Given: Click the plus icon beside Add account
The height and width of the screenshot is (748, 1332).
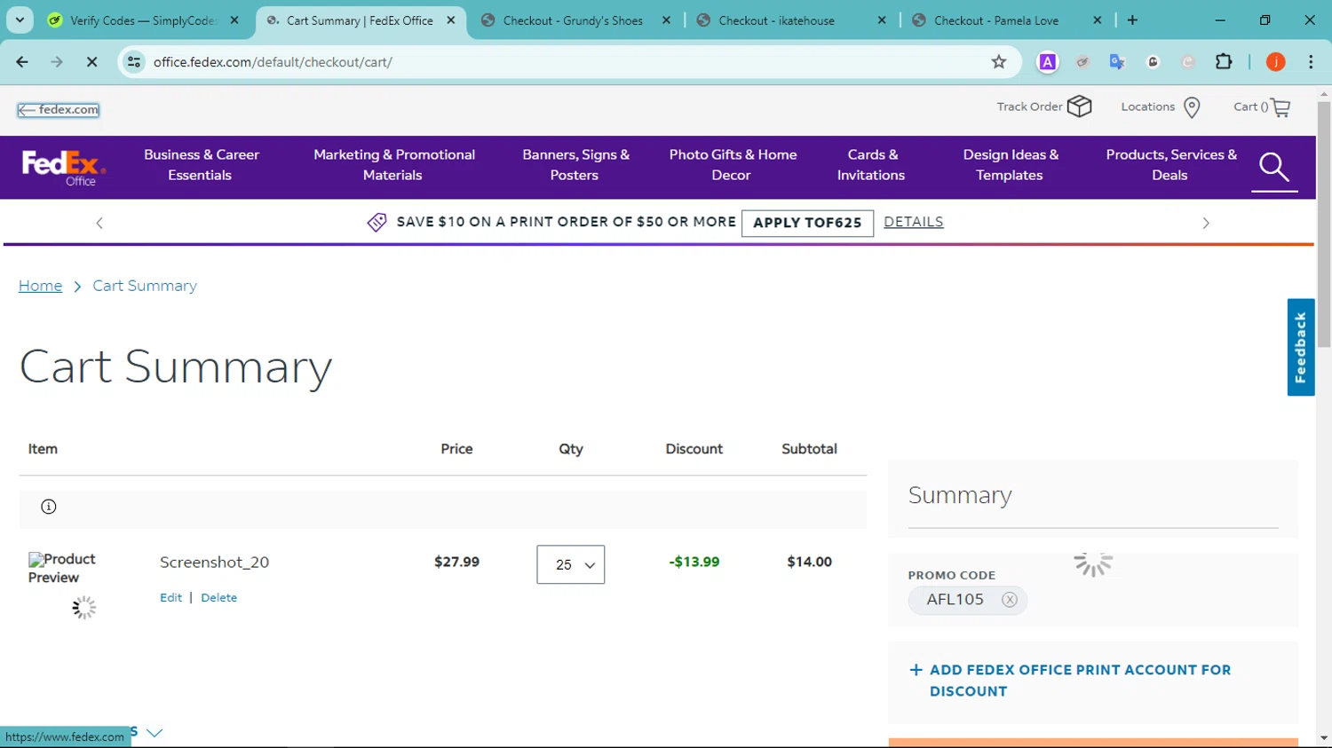Looking at the screenshot, I should coord(916,670).
